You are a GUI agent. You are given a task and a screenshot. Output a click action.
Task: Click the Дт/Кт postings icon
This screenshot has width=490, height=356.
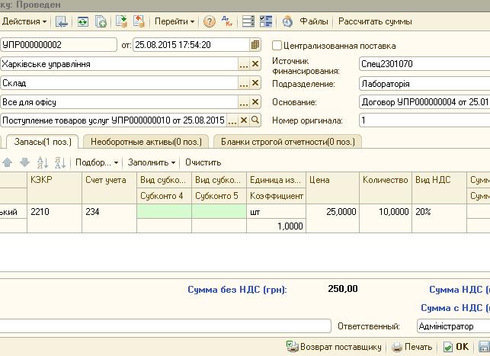(227, 21)
